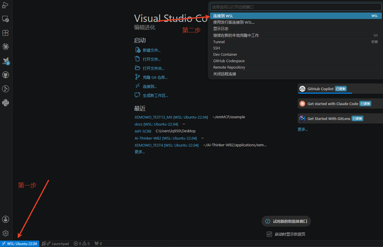Open Remote Explorer sidebar icon
Screen dimensions: 383x247
click(x=5, y=19)
